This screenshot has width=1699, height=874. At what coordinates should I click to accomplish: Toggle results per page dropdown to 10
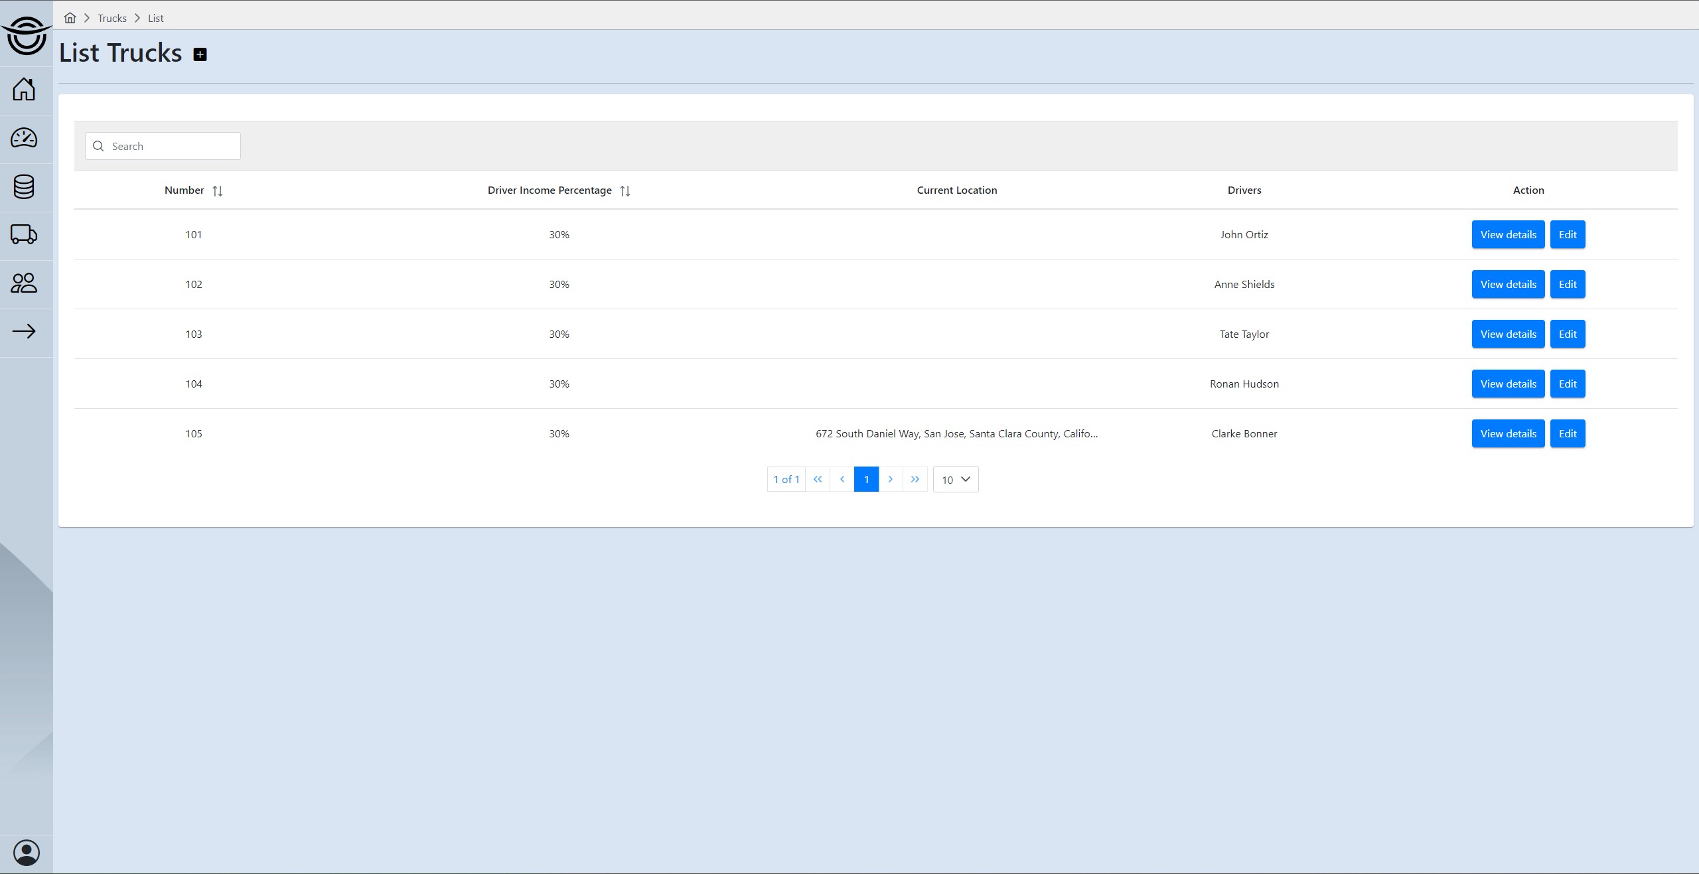956,479
